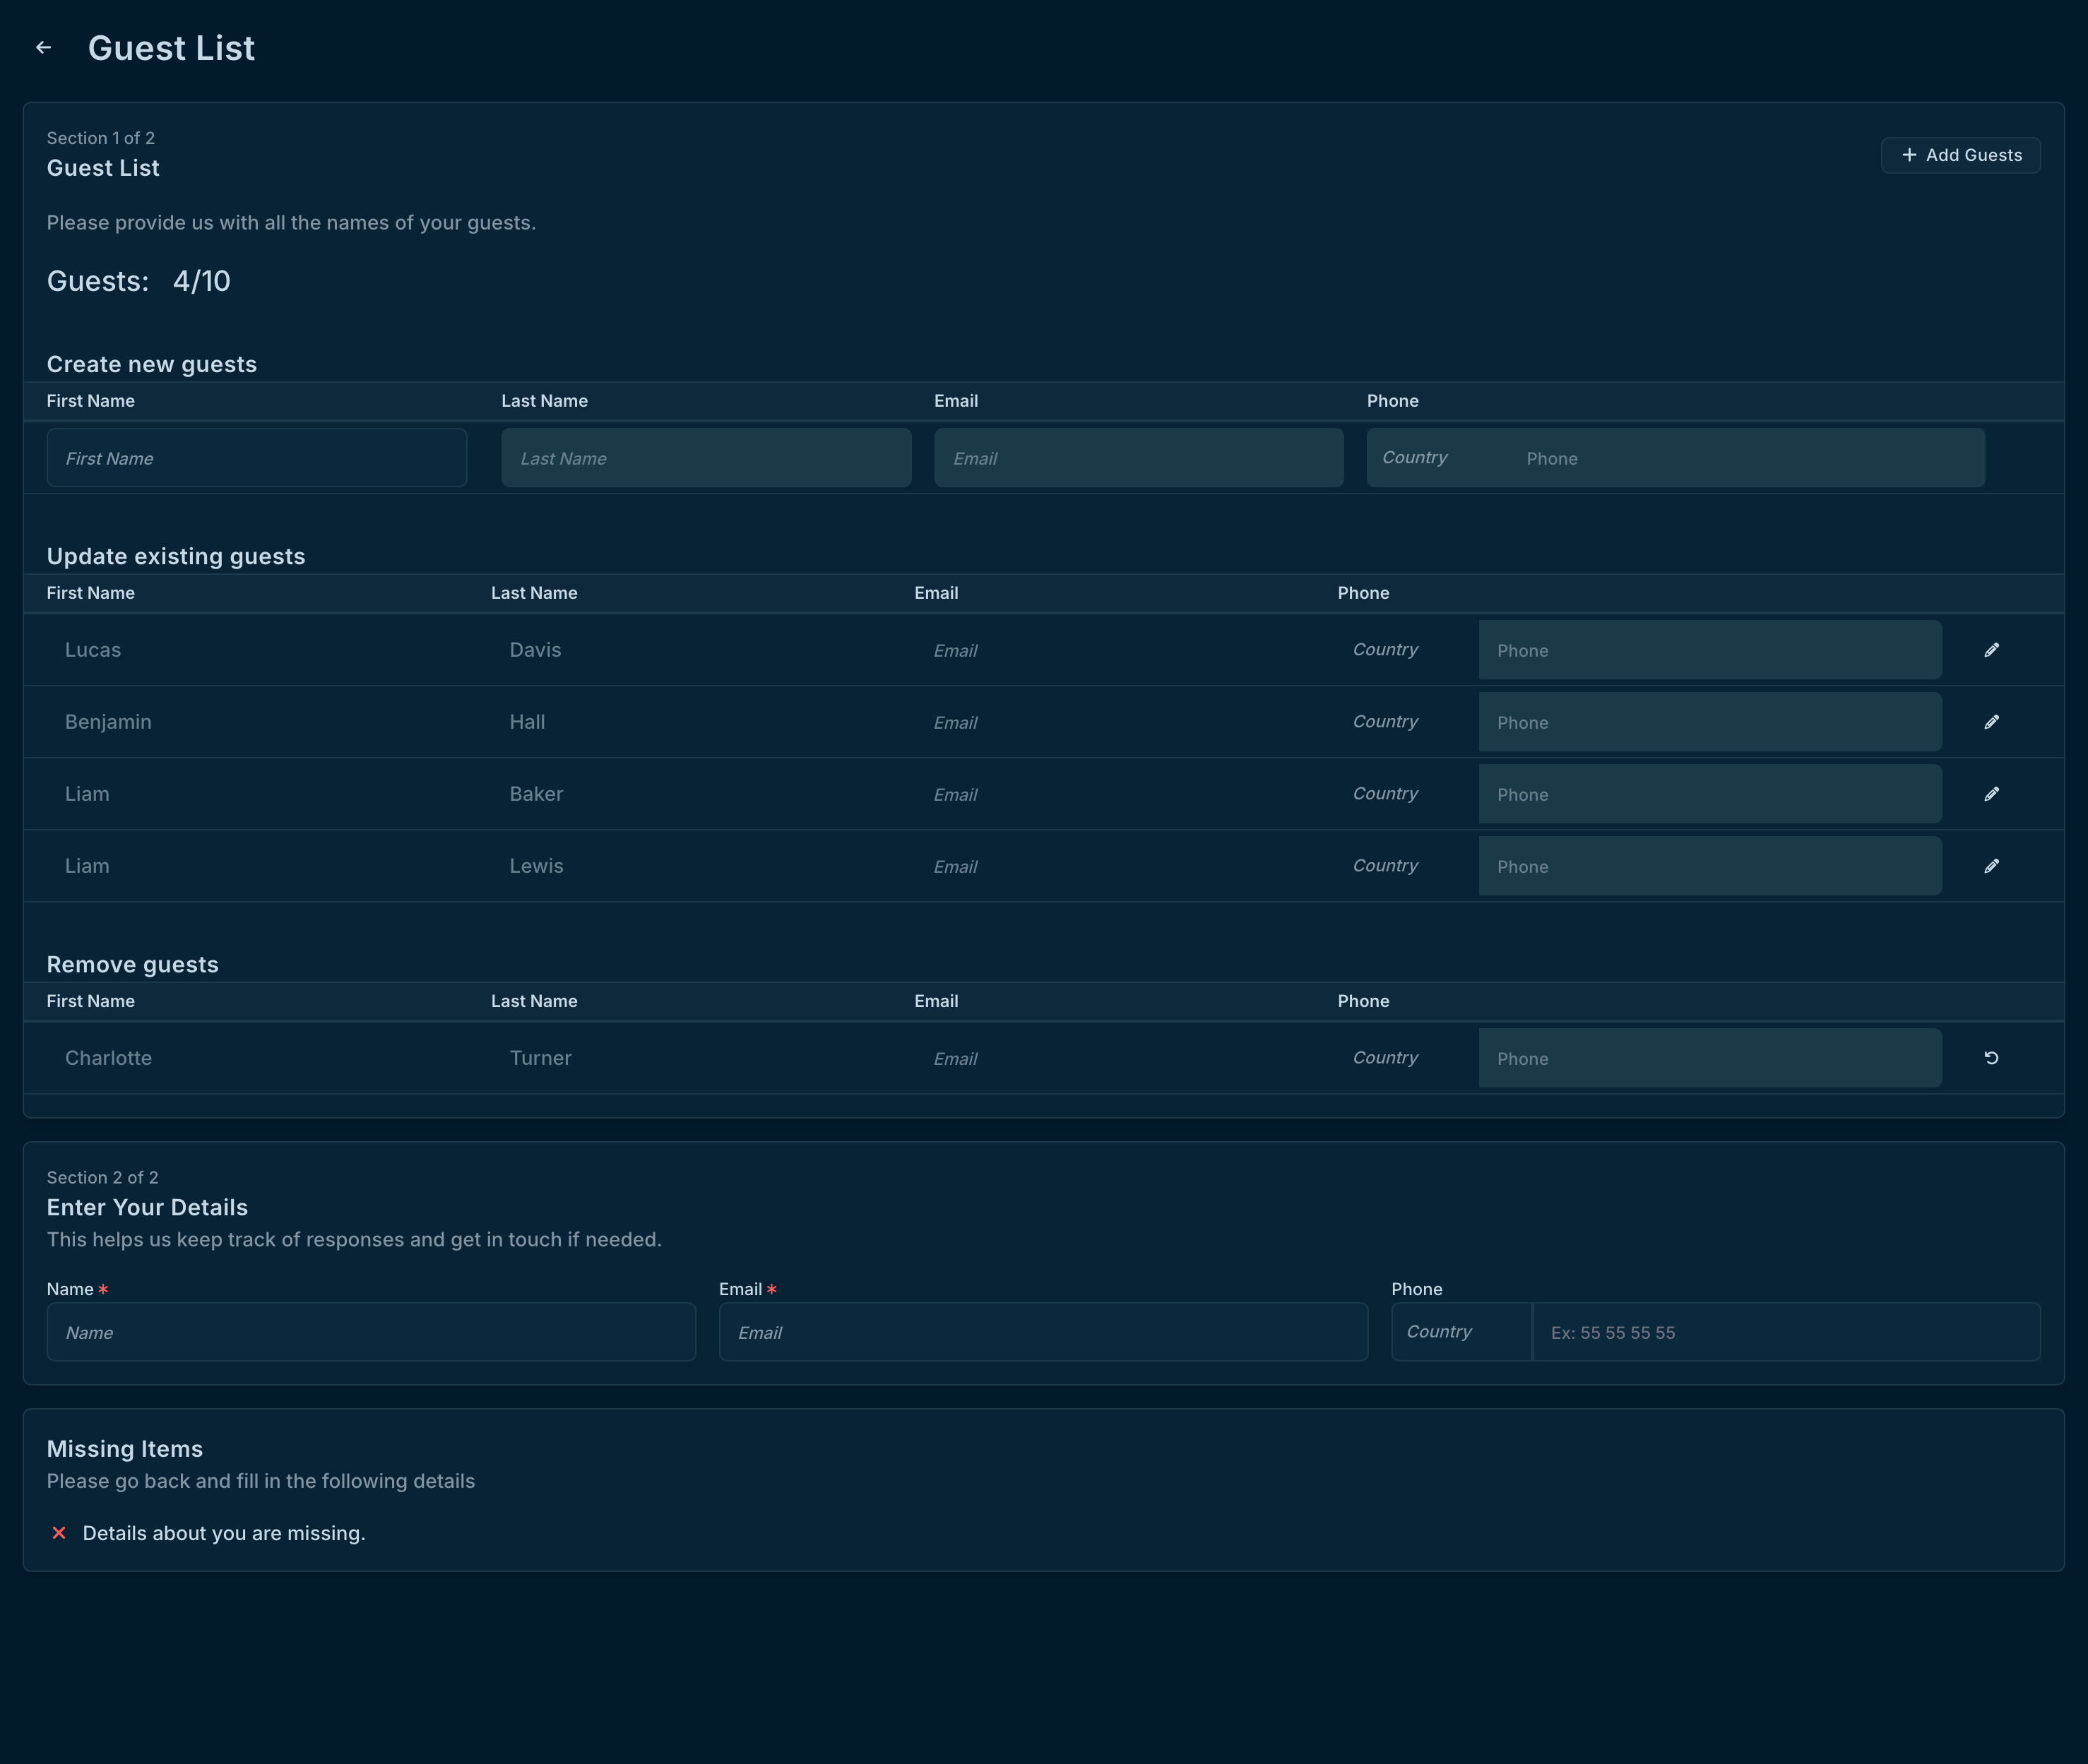Screen dimensions: 2088x1764
Task: Click the restore icon for Charlotte Turner
Action: click(x=1991, y=1058)
